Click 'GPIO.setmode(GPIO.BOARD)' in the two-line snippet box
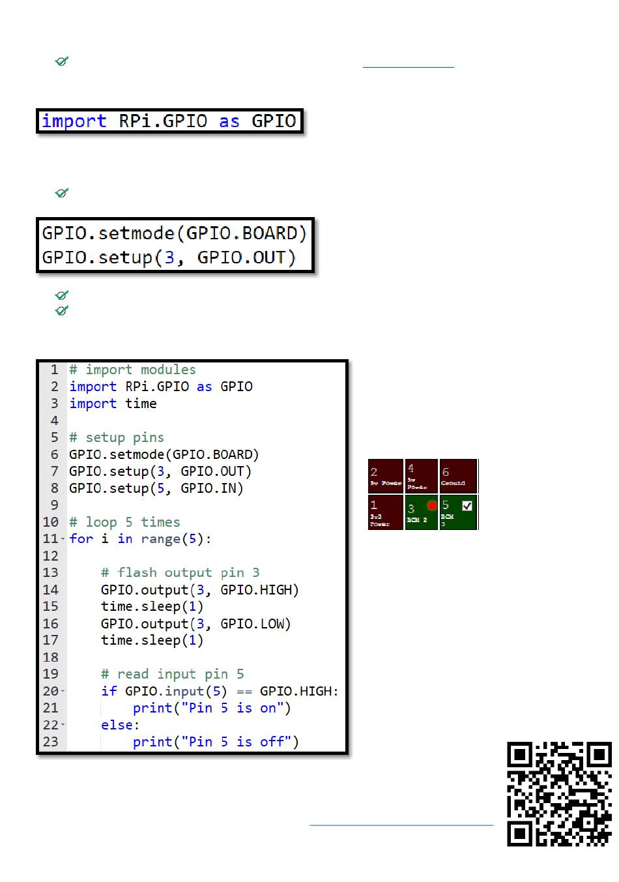 pyautogui.click(x=174, y=233)
